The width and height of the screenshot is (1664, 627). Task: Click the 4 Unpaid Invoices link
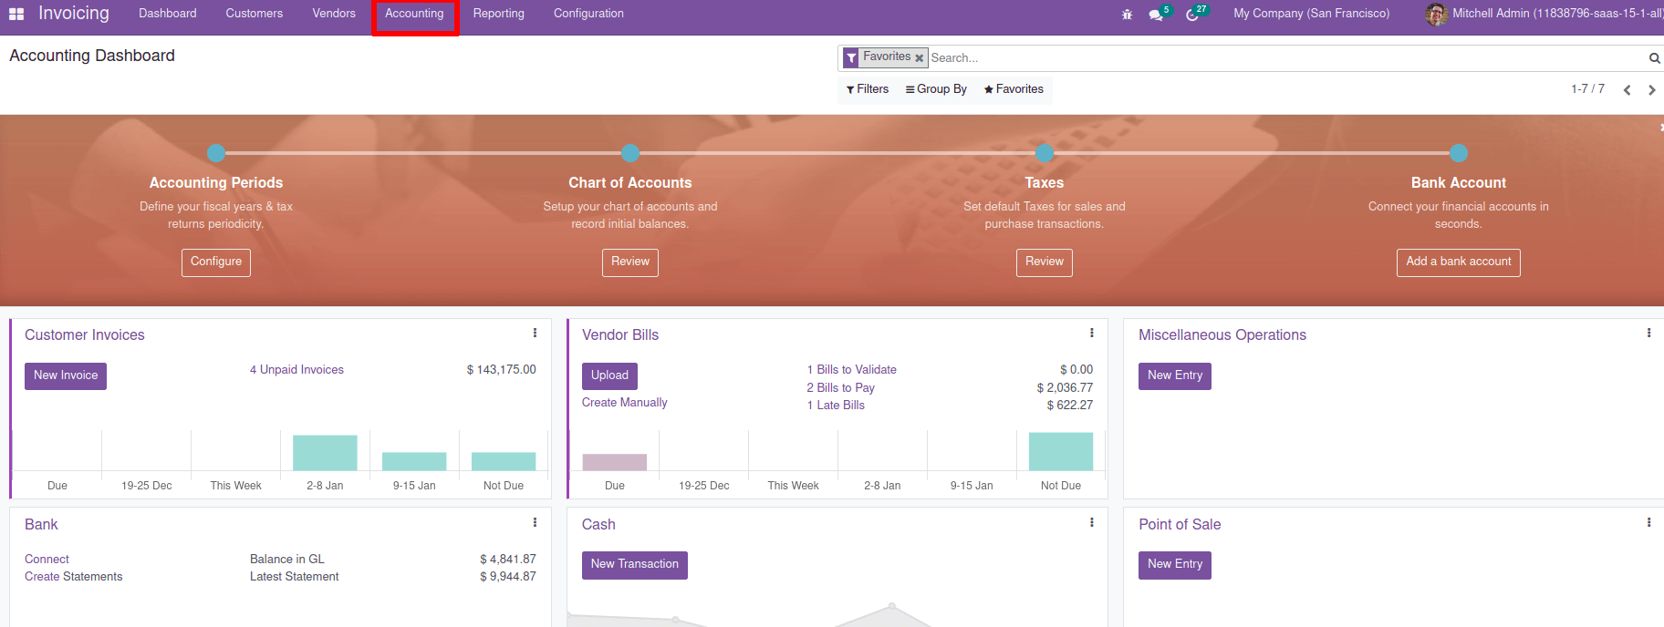tap(296, 370)
